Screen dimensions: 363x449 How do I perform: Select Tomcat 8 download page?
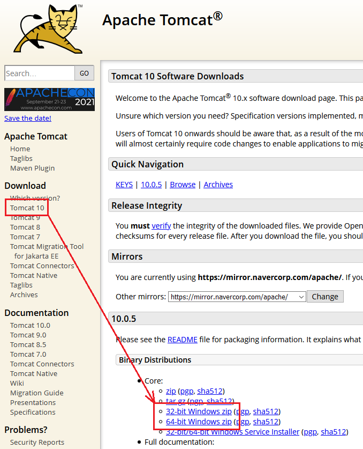point(25,227)
